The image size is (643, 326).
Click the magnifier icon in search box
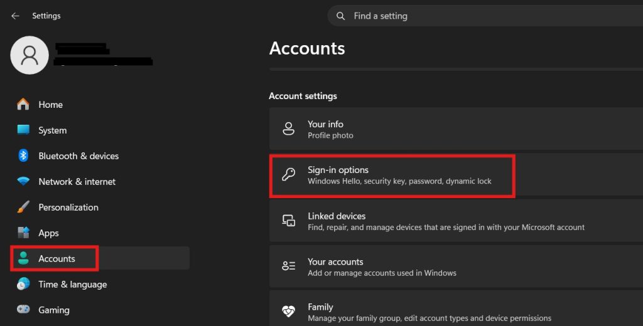[x=340, y=16]
